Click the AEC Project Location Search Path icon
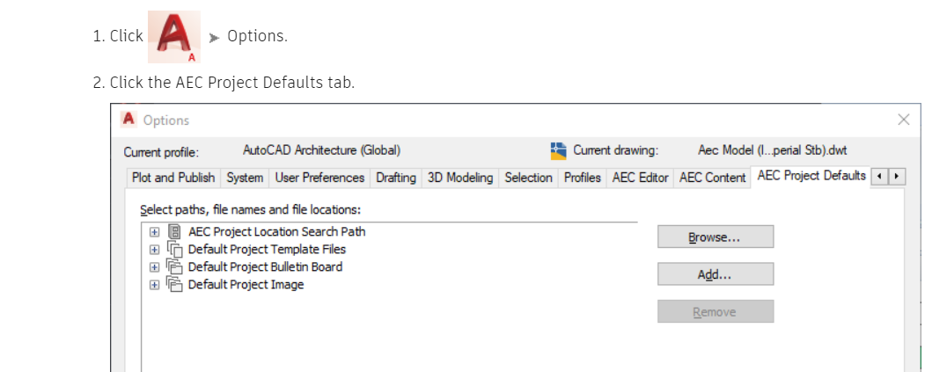Viewport: 932px width, 372px height. 174,232
